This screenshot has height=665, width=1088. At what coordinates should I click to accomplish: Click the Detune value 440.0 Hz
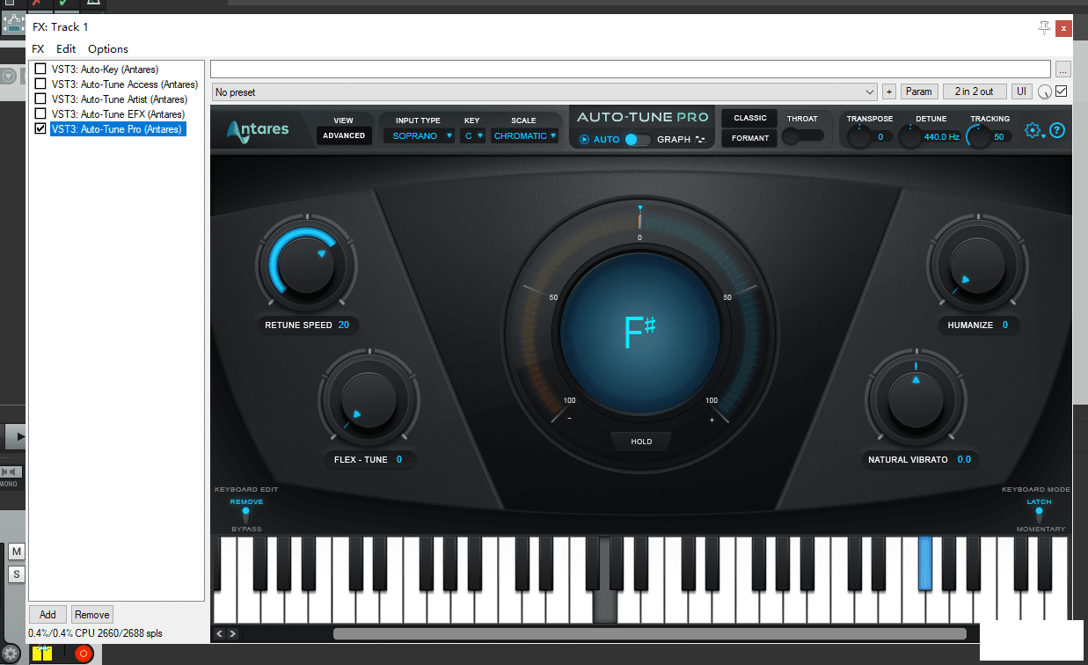[x=942, y=136]
